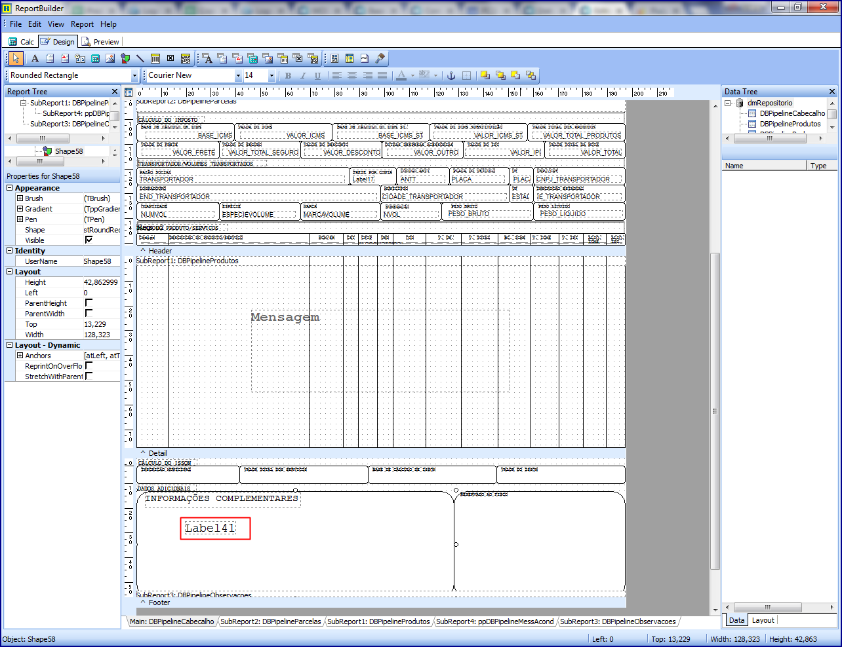842x647 pixels.
Task: Expand the Pen property
Action: coord(20,219)
